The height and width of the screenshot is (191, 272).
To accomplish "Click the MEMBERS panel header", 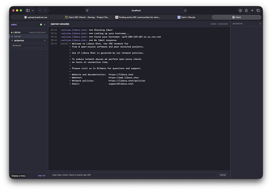I will (x=238, y=24).
